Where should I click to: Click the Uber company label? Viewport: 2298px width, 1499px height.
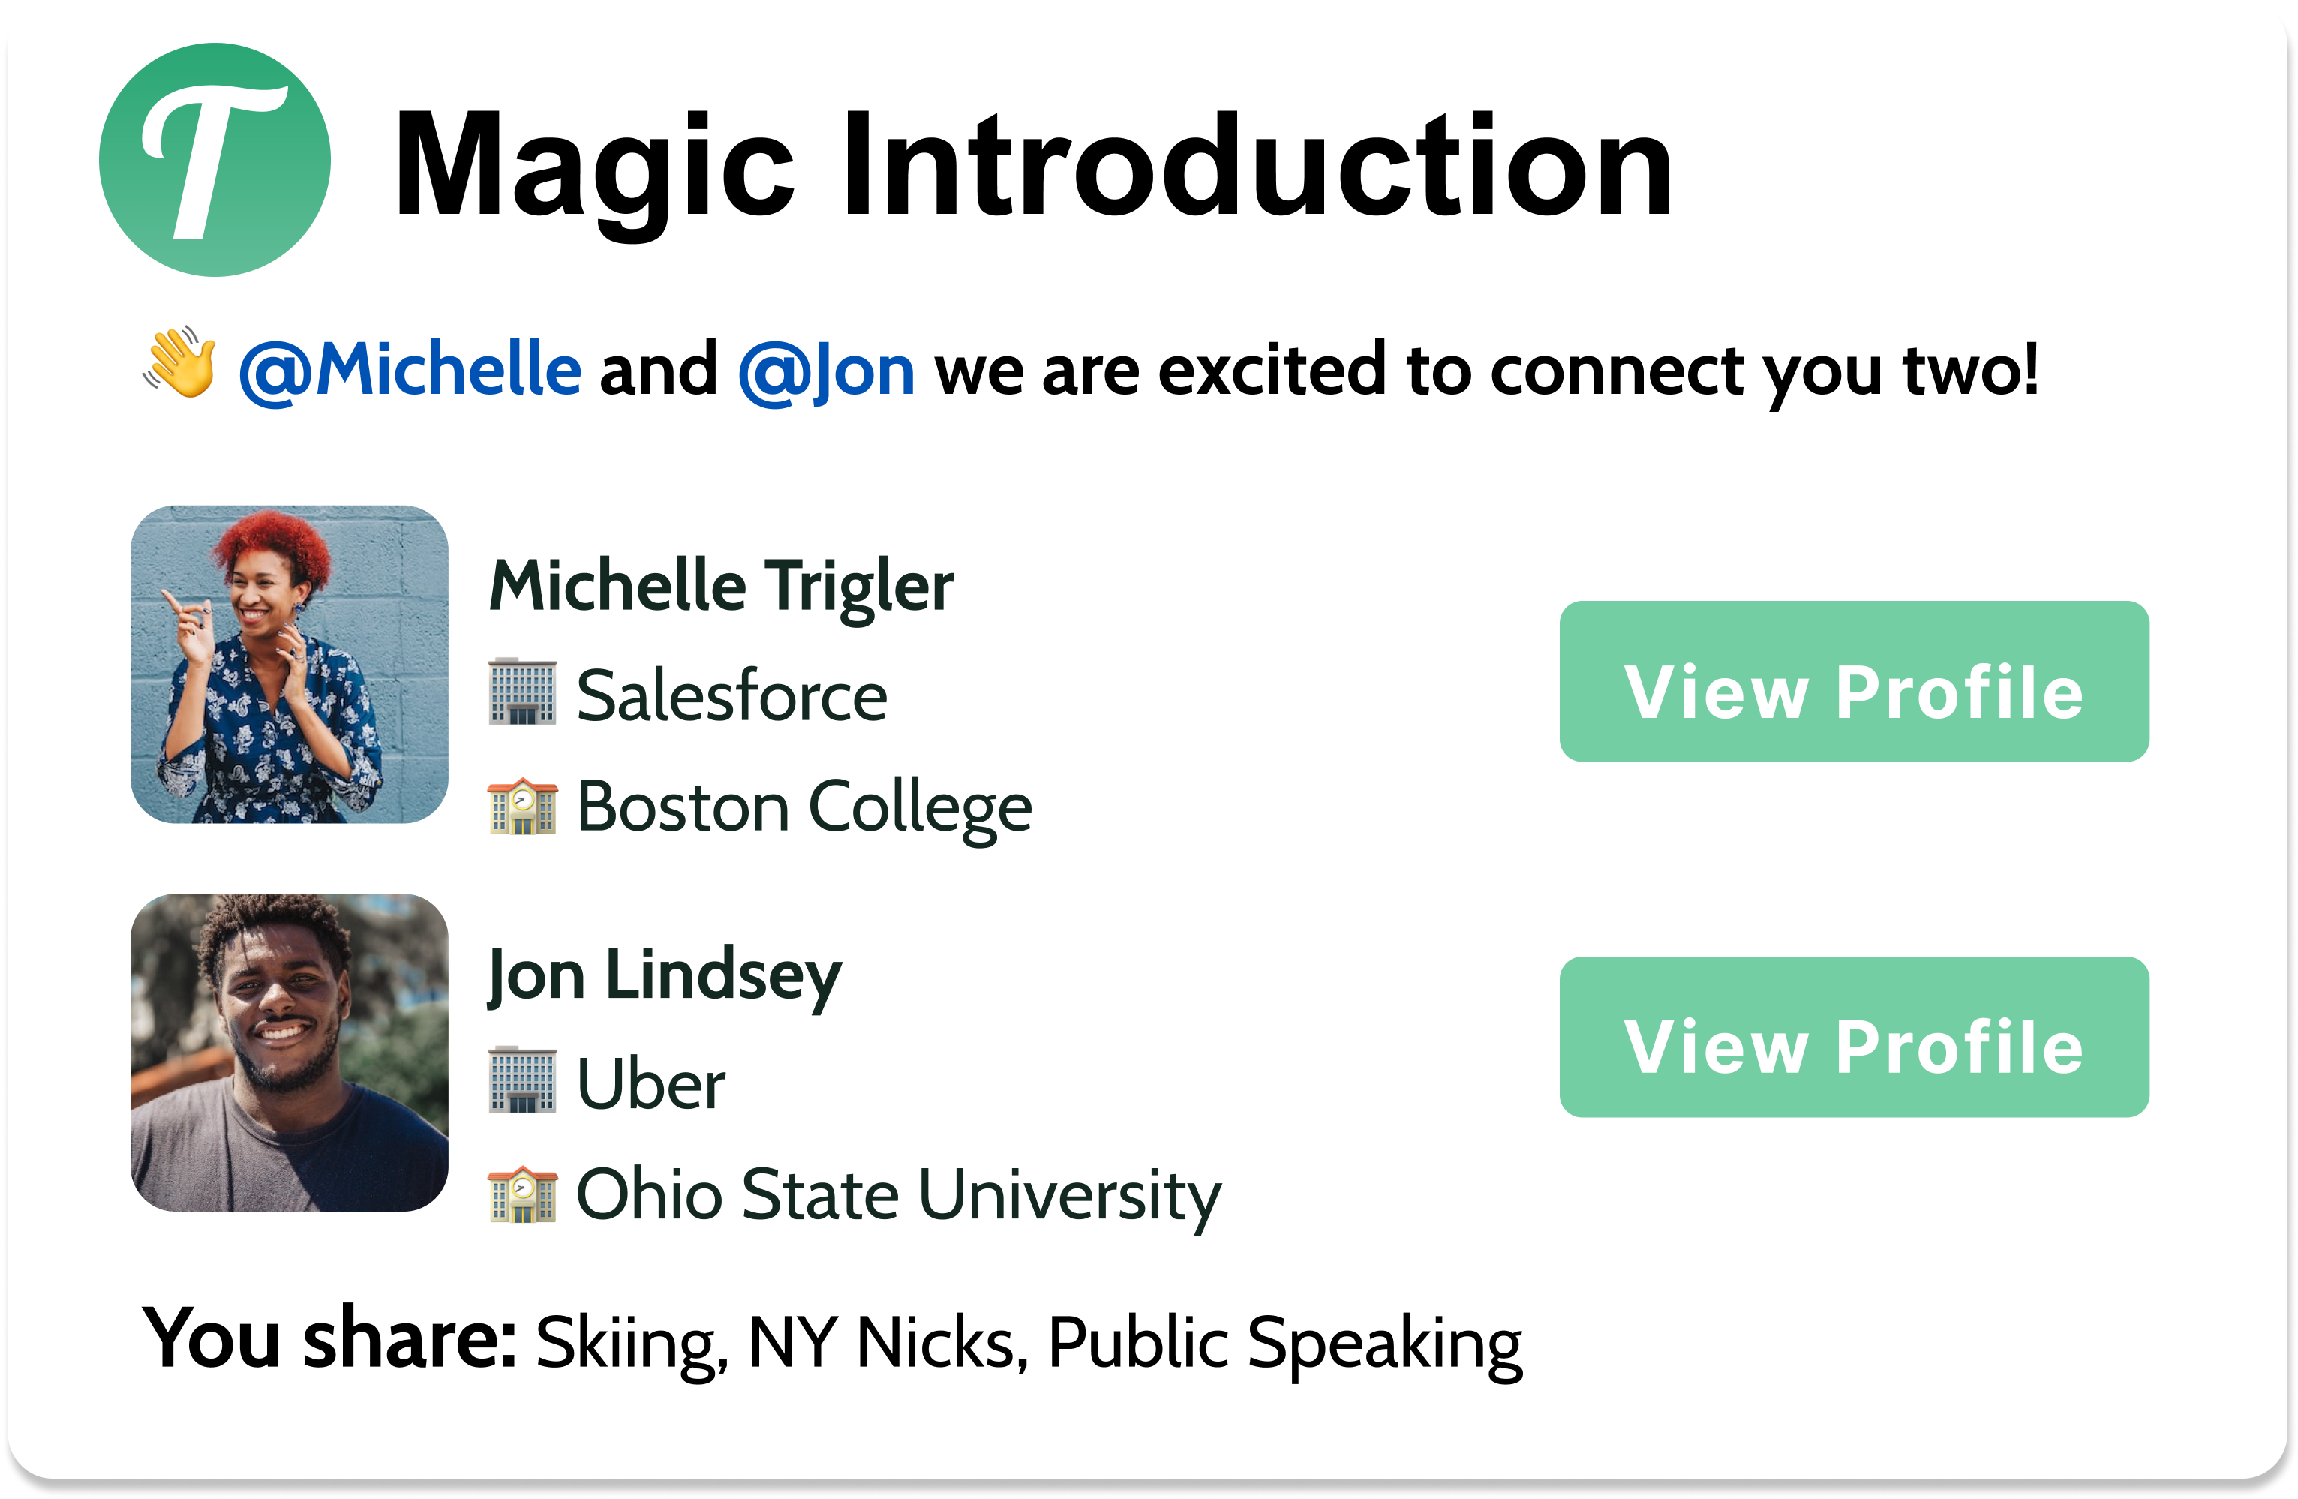point(650,1083)
